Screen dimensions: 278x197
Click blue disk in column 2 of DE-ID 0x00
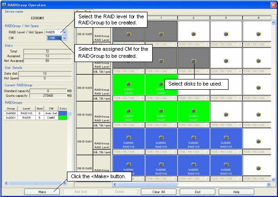194,165
